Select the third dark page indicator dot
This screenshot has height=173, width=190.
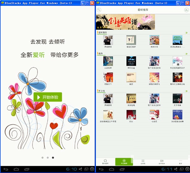pyautogui.click(x=53, y=158)
